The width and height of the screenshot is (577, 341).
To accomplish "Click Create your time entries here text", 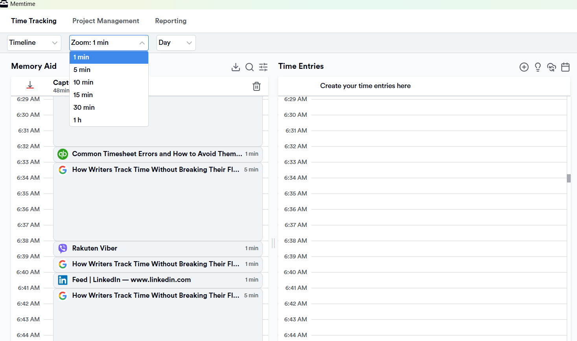I will (x=365, y=86).
